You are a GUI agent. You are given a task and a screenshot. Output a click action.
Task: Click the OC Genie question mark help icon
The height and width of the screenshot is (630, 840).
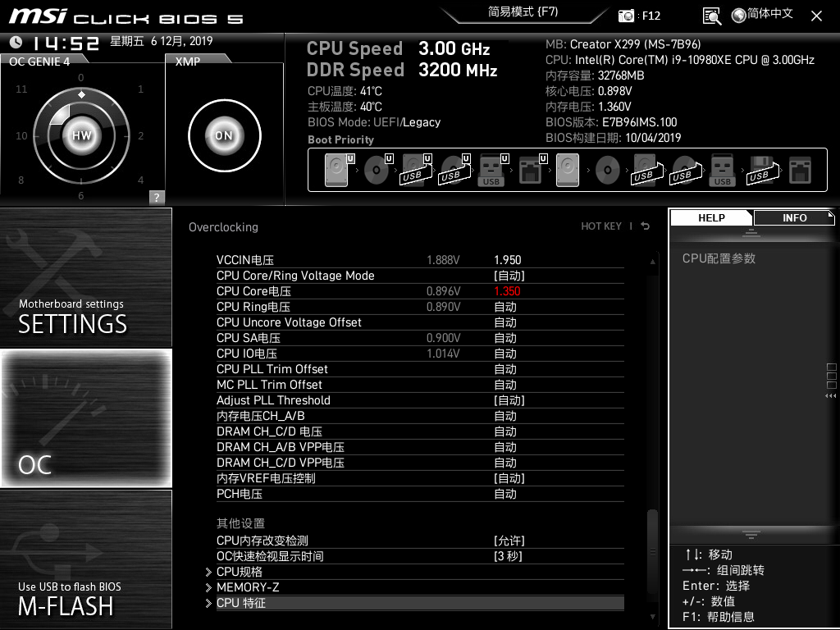tap(157, 197)
